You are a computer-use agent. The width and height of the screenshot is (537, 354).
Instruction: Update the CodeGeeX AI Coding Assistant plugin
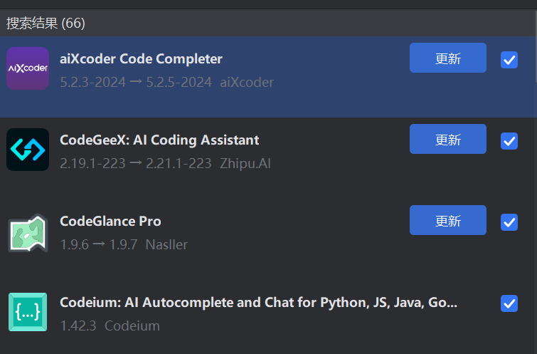[x=448, y=139]
